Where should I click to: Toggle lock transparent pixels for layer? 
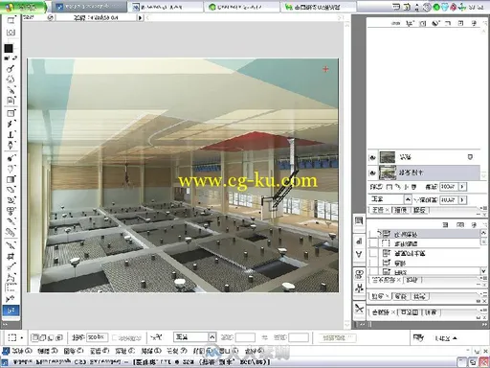pyautogui.click(x=390, y=186)
